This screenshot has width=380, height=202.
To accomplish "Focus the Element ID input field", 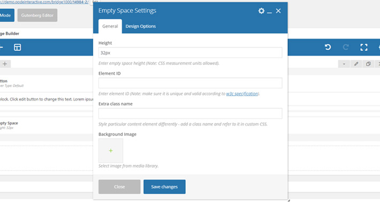I will point(190,83).
